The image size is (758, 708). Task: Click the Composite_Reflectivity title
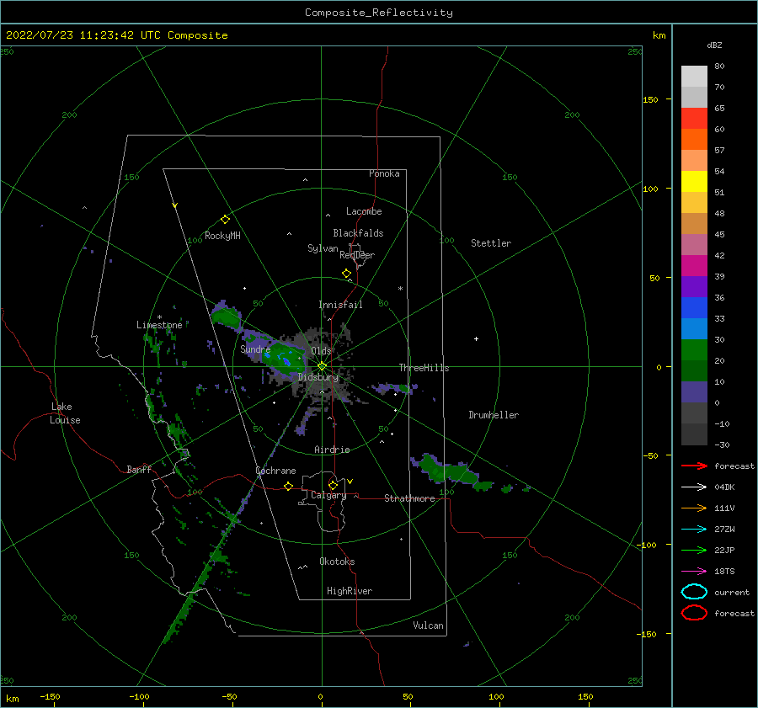379,13
